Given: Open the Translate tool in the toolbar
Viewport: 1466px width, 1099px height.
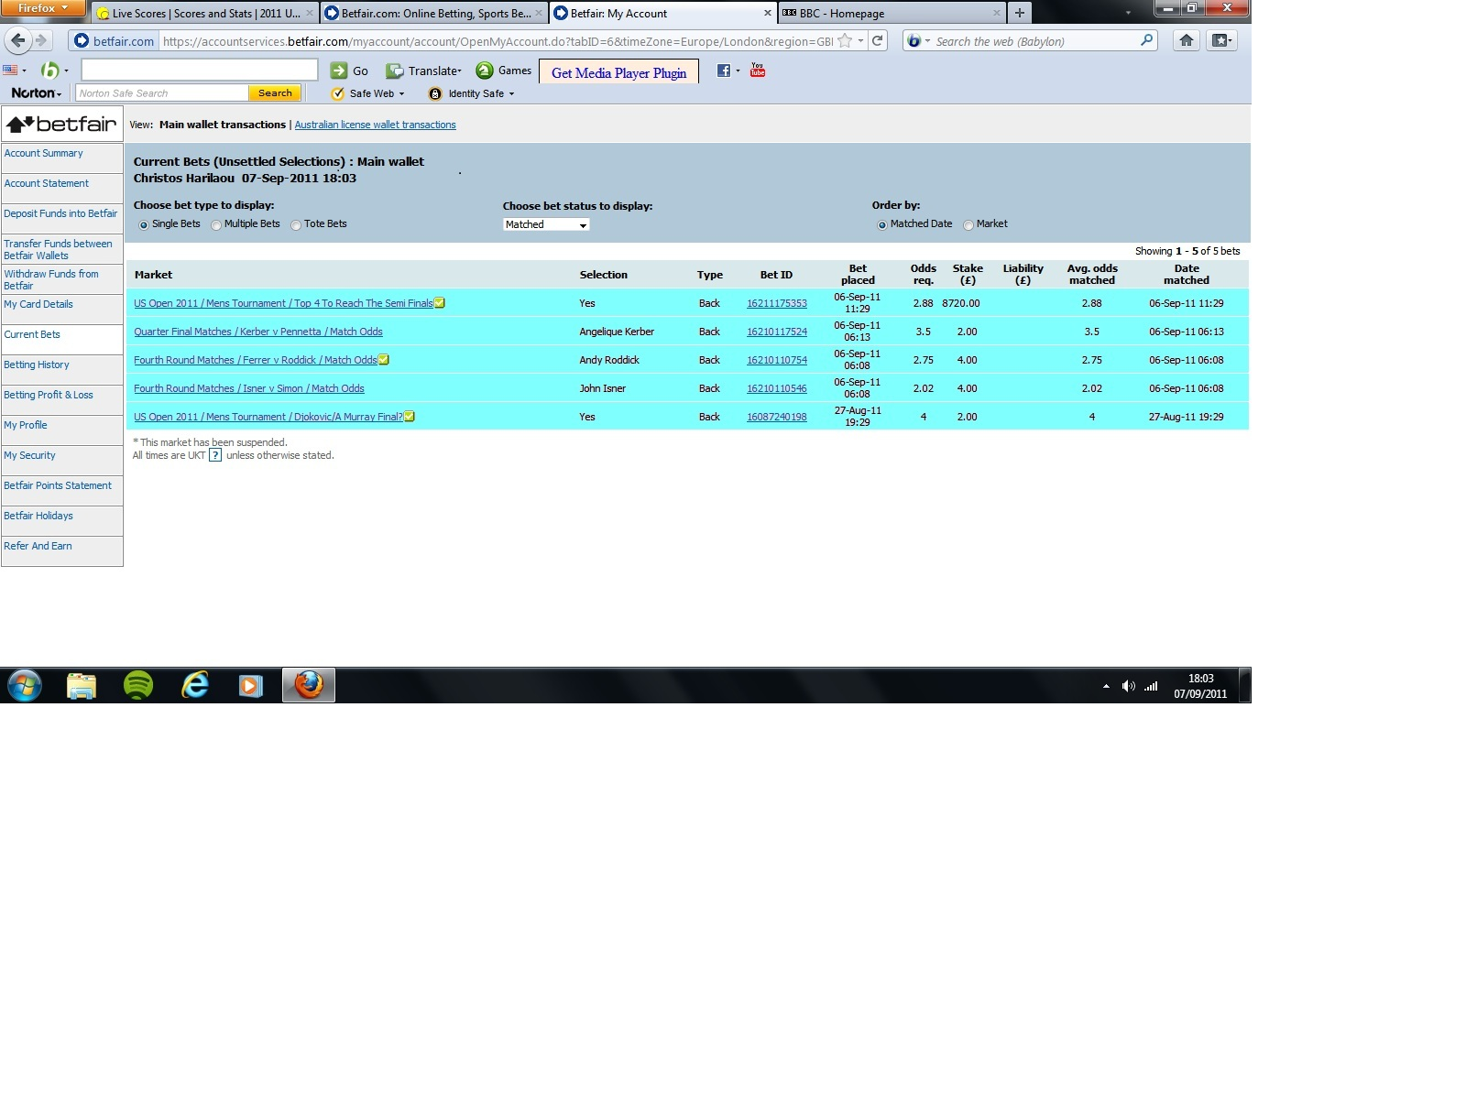Looking at the screenshot, I should (x=423, y=71).
